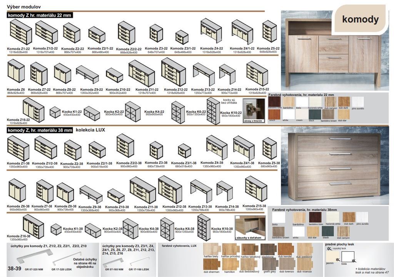Click the Komoda Z6 two-door cabinet
The height and width of the screenshot is (277, 394).
coord(16,72)
